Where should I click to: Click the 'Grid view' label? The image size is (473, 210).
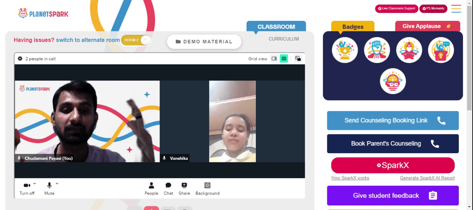tap(258, 59)
